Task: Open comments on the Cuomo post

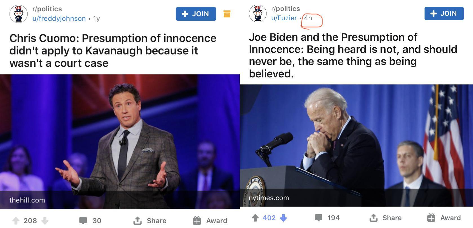Action: click(x=90, y=221)
